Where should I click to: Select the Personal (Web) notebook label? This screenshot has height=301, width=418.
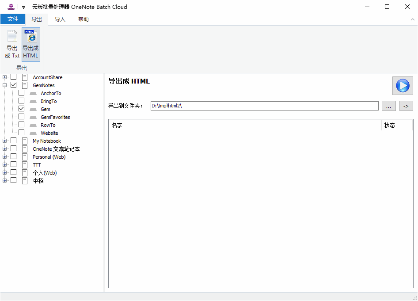[49, 157]
